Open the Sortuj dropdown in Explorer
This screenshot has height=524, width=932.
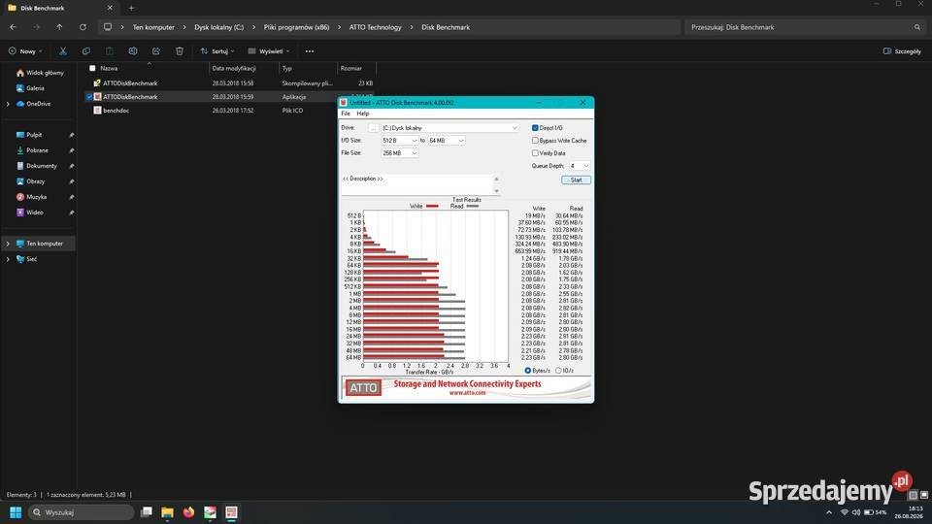[x=216, y=51]
